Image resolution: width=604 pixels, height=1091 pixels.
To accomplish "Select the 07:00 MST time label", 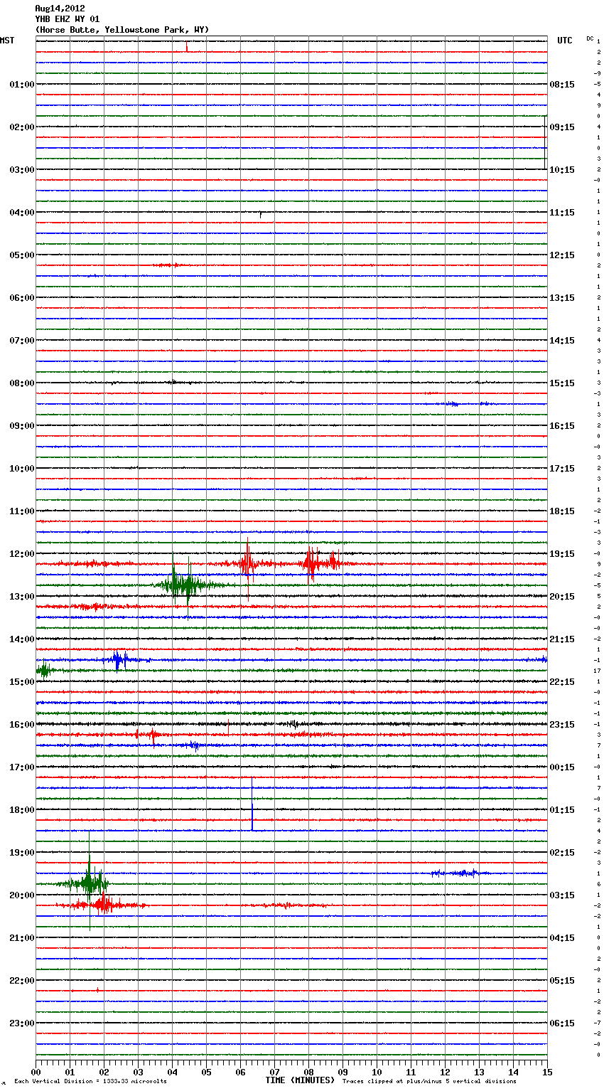I will (21, 340).
